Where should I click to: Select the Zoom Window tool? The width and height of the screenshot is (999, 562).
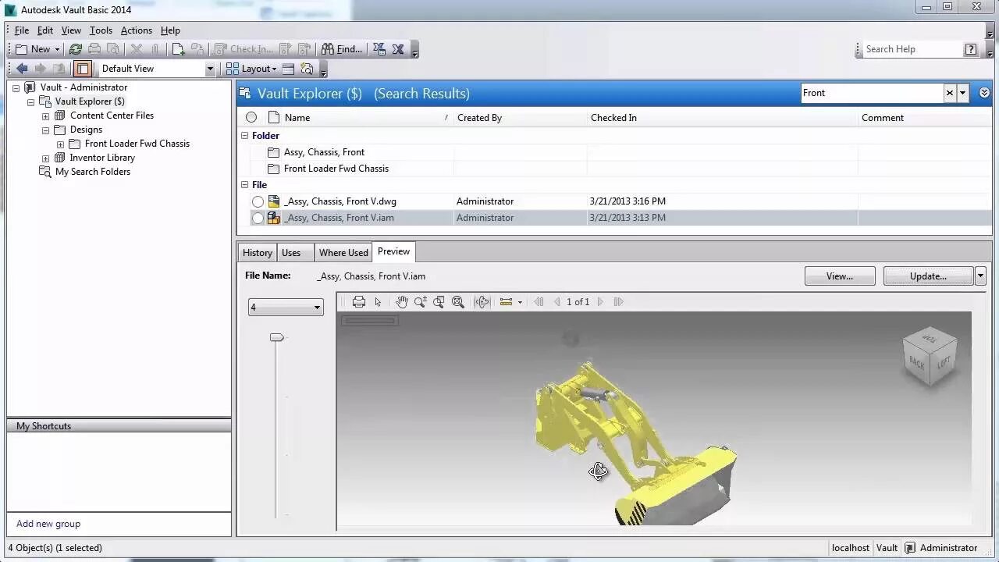click(439, 302)
